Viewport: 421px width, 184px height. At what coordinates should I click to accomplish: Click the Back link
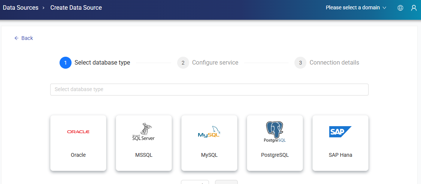point(27,38)
